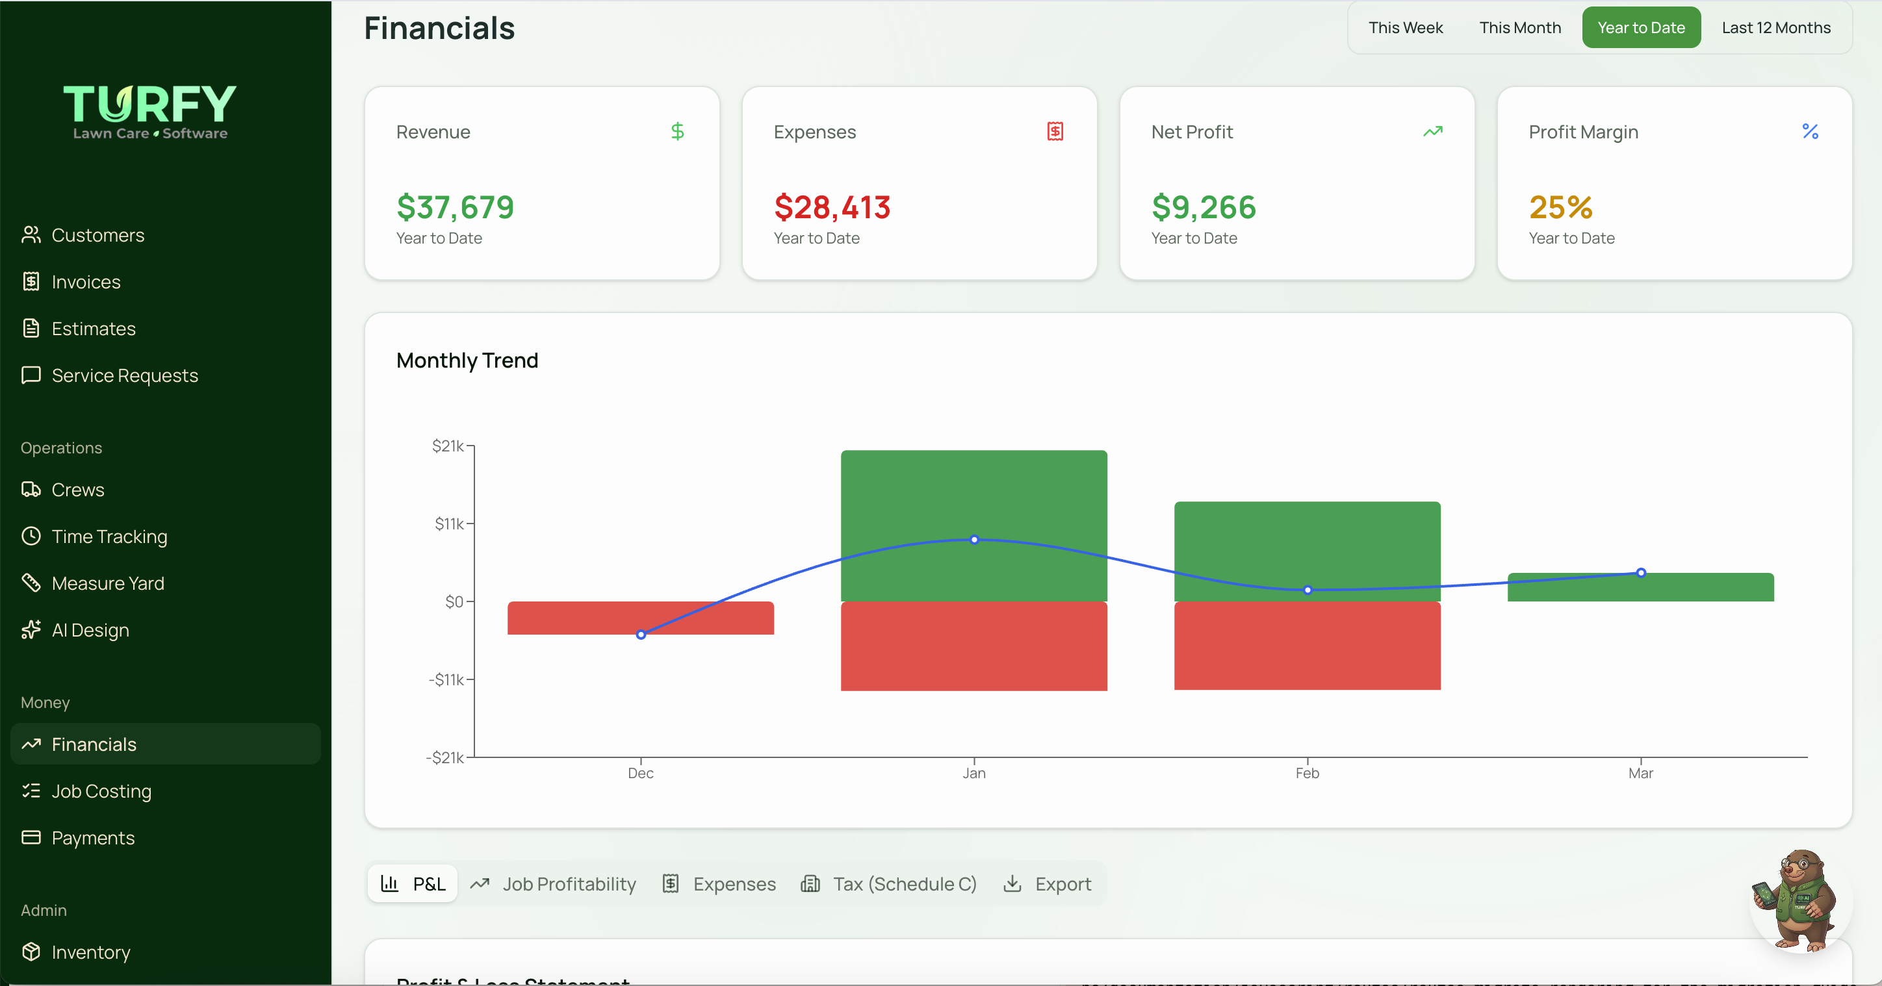Go to Customers page
Viewport: 1882px width, 986px height.
click(166, 234)
